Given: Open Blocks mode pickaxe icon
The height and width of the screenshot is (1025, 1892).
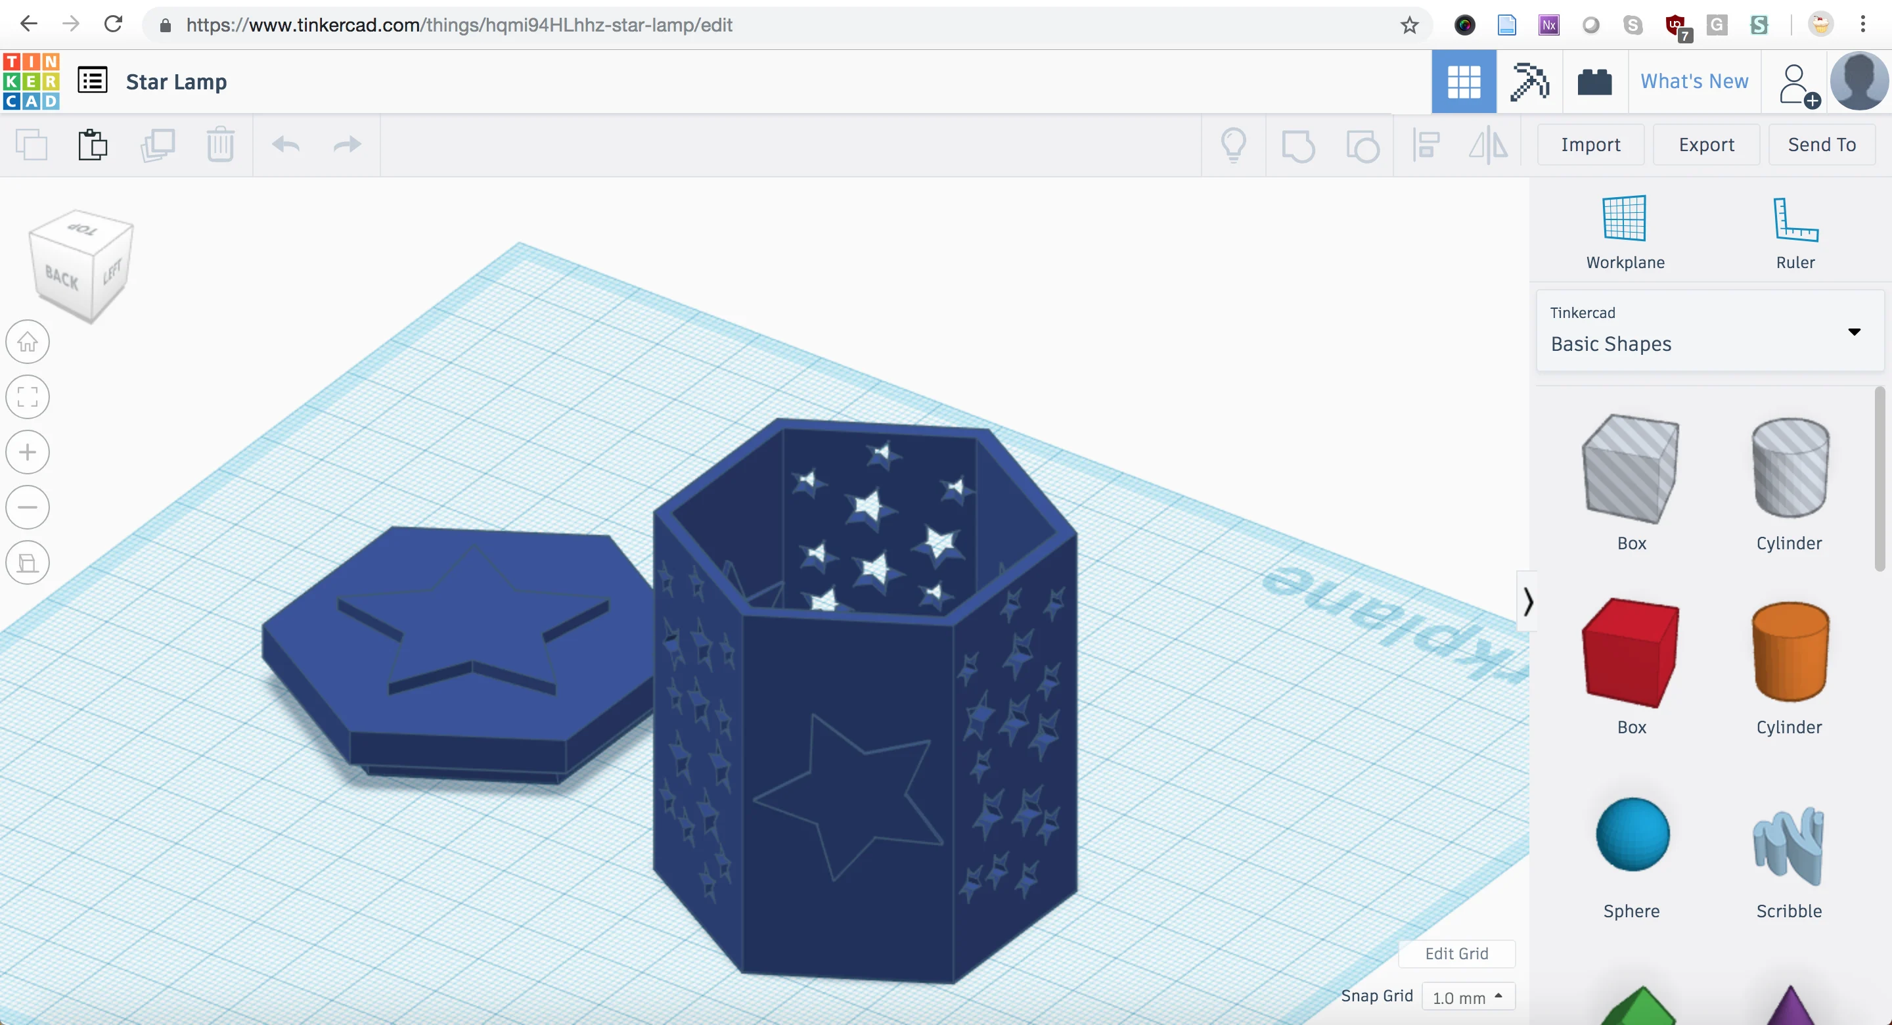Looking at the screenshot, I should point(1529,81).
